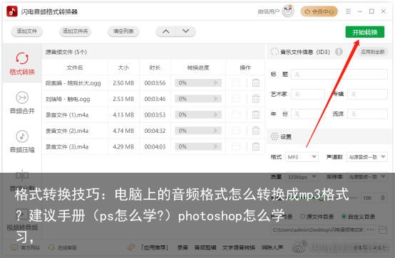This screenshot has height=258, width=395.
Task: Click progress bar play arrow for 陪我长大.ogg
Action: pos(216,83)
